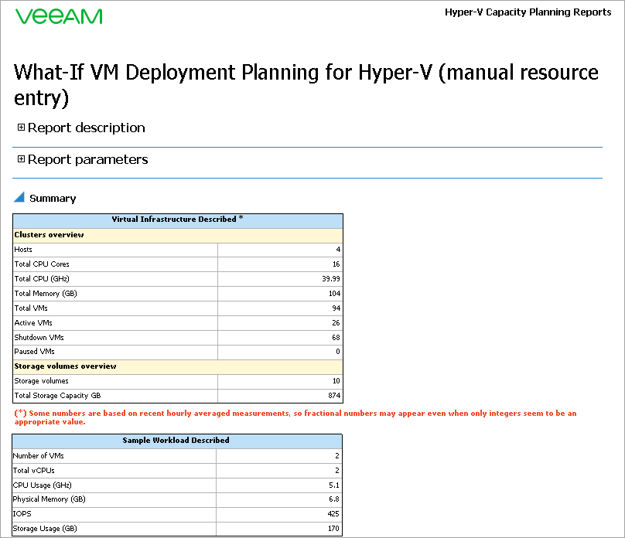Click the Clusters overview subheading
The height and width of the screenshot is (538, 625).
point(49,235)
